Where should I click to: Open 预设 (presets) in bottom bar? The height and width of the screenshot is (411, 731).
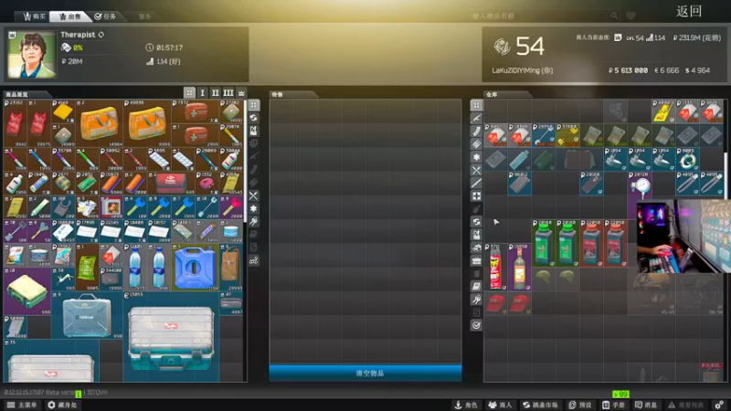click(579, 405)
